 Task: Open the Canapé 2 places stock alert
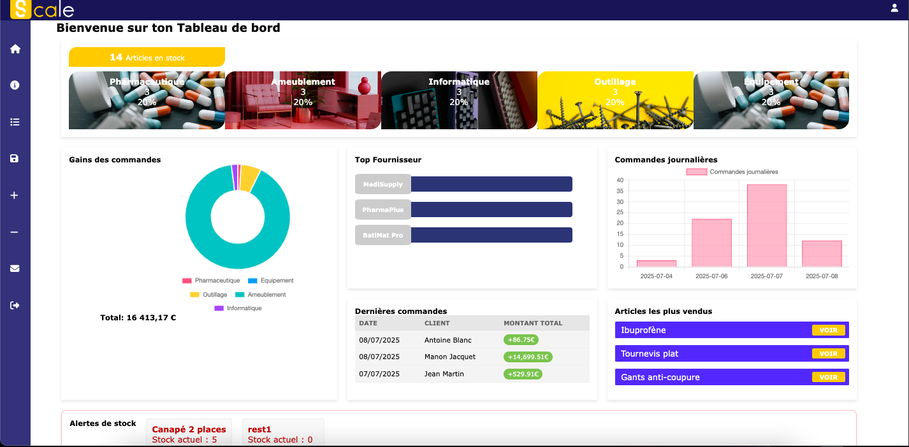tap(189, 433)
